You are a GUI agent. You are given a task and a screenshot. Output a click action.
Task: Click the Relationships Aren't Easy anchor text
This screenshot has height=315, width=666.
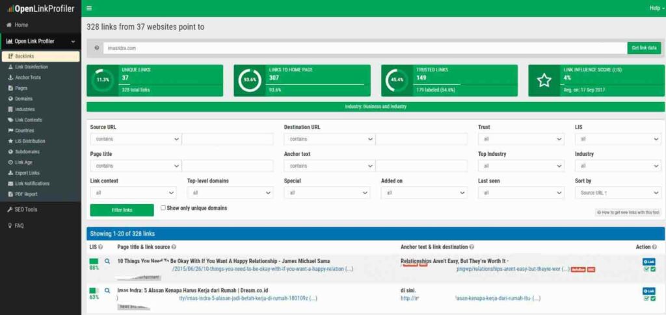click(x=455, y=261)
